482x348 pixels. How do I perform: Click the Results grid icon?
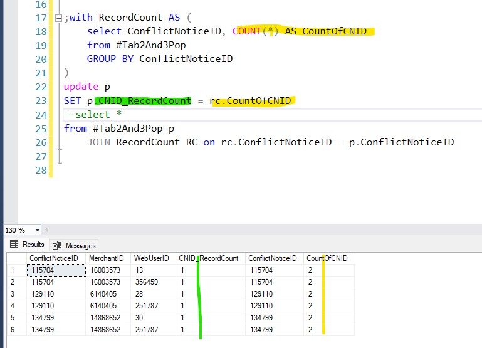point(14,245)
